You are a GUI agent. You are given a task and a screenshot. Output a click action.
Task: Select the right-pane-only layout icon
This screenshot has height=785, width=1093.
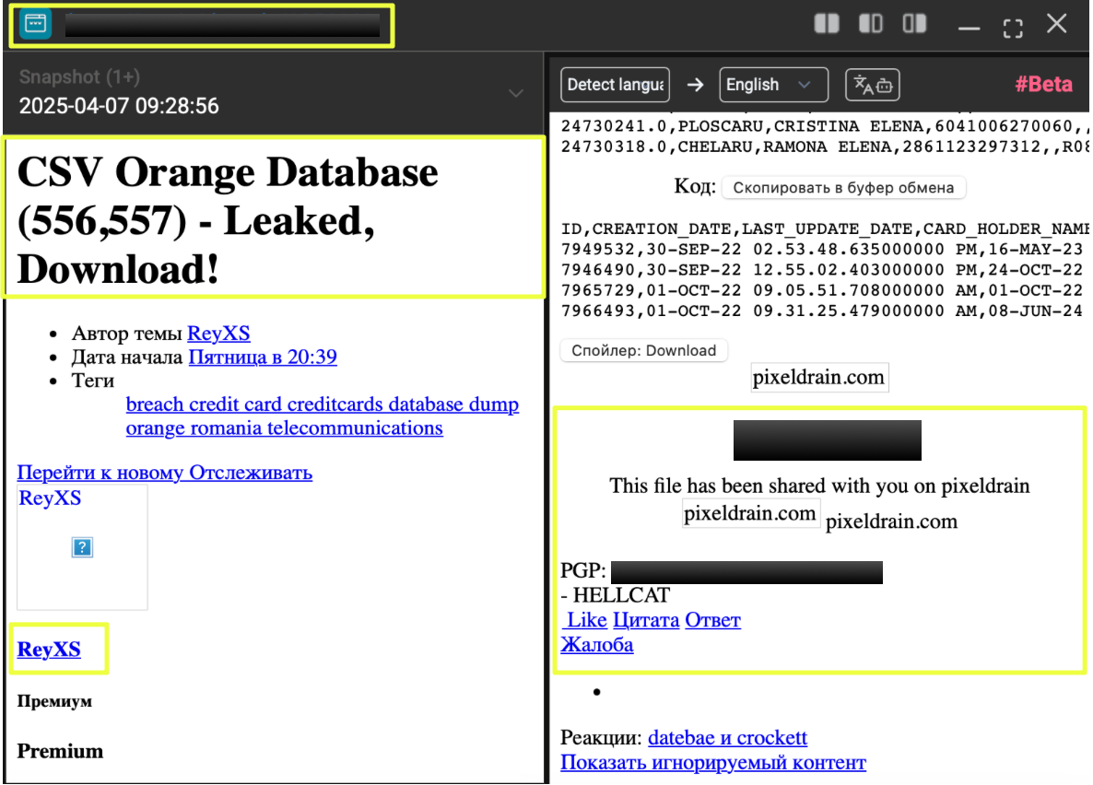[x=914, y=24]
